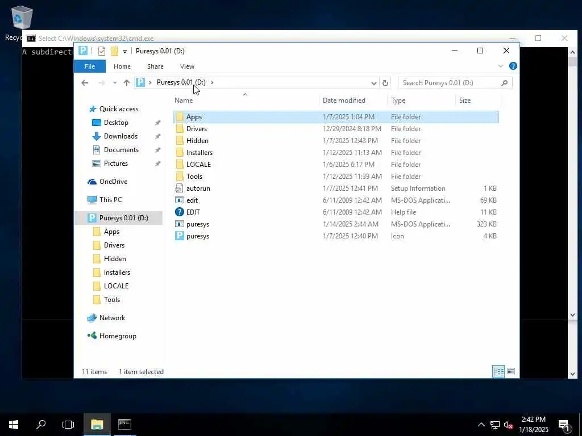This screenshot has height=436, width=582.
Task: Open Desktop in navigation pane
Action: (x=116, y=123)
